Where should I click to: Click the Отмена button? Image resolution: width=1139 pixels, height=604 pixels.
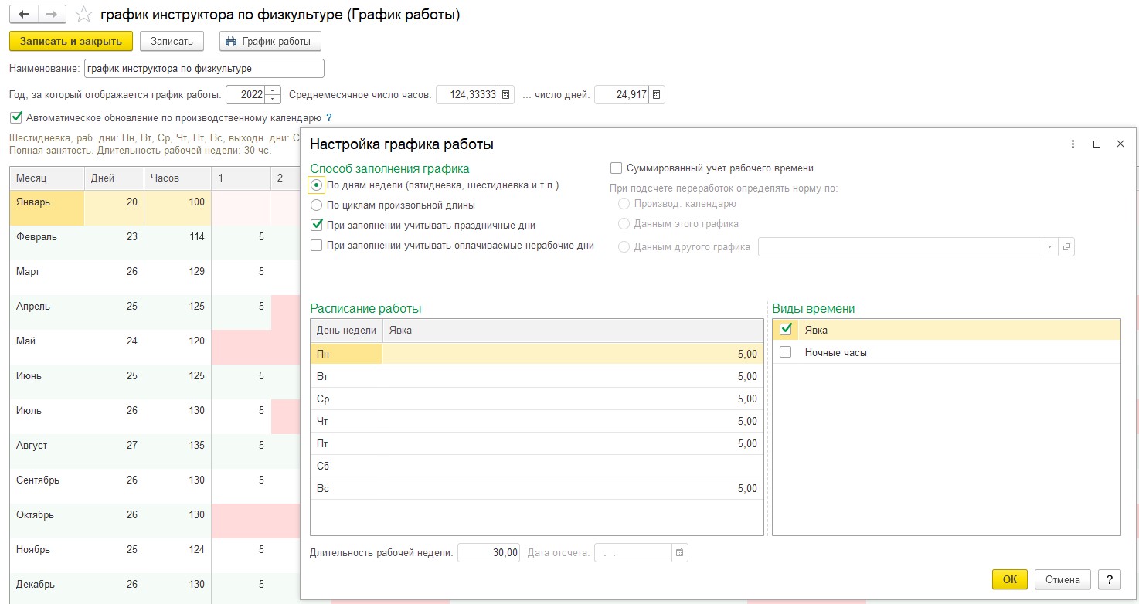point(1062,579)
